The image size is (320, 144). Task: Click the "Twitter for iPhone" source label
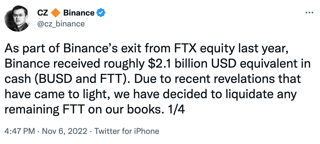click(x=127, y=131)
